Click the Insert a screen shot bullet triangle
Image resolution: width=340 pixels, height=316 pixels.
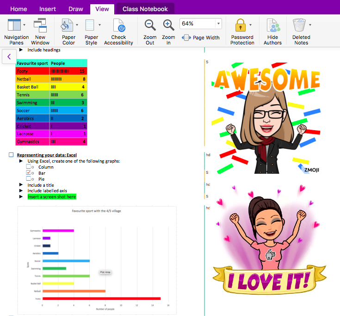click(x=21, y=196)
